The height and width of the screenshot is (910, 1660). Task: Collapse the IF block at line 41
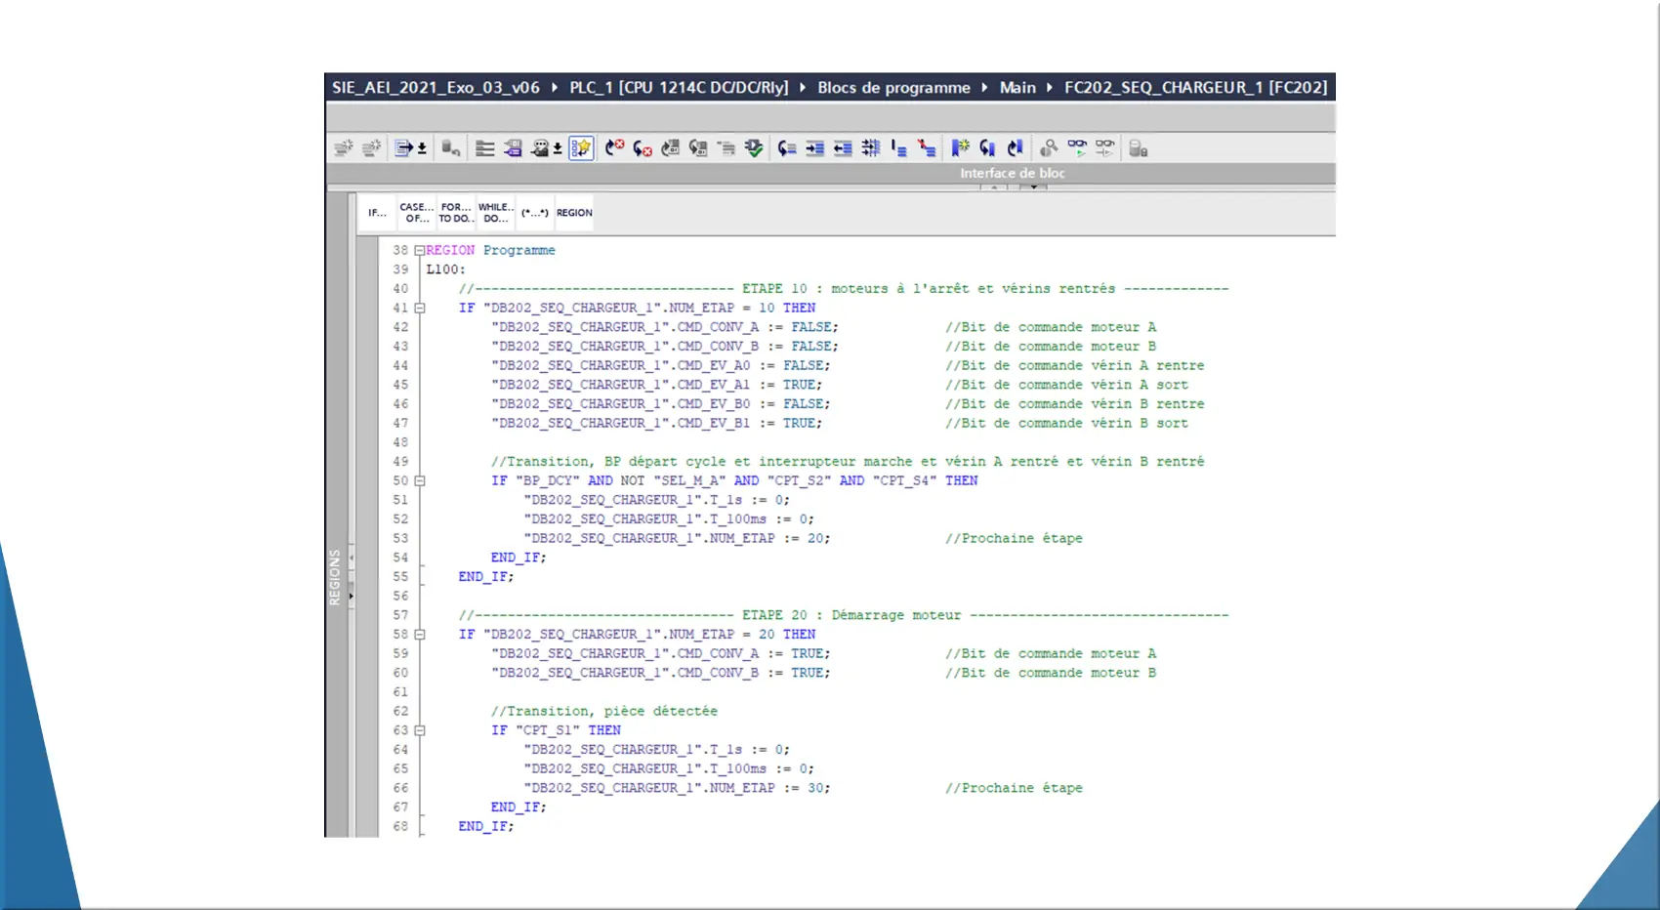tap(420, 309)
